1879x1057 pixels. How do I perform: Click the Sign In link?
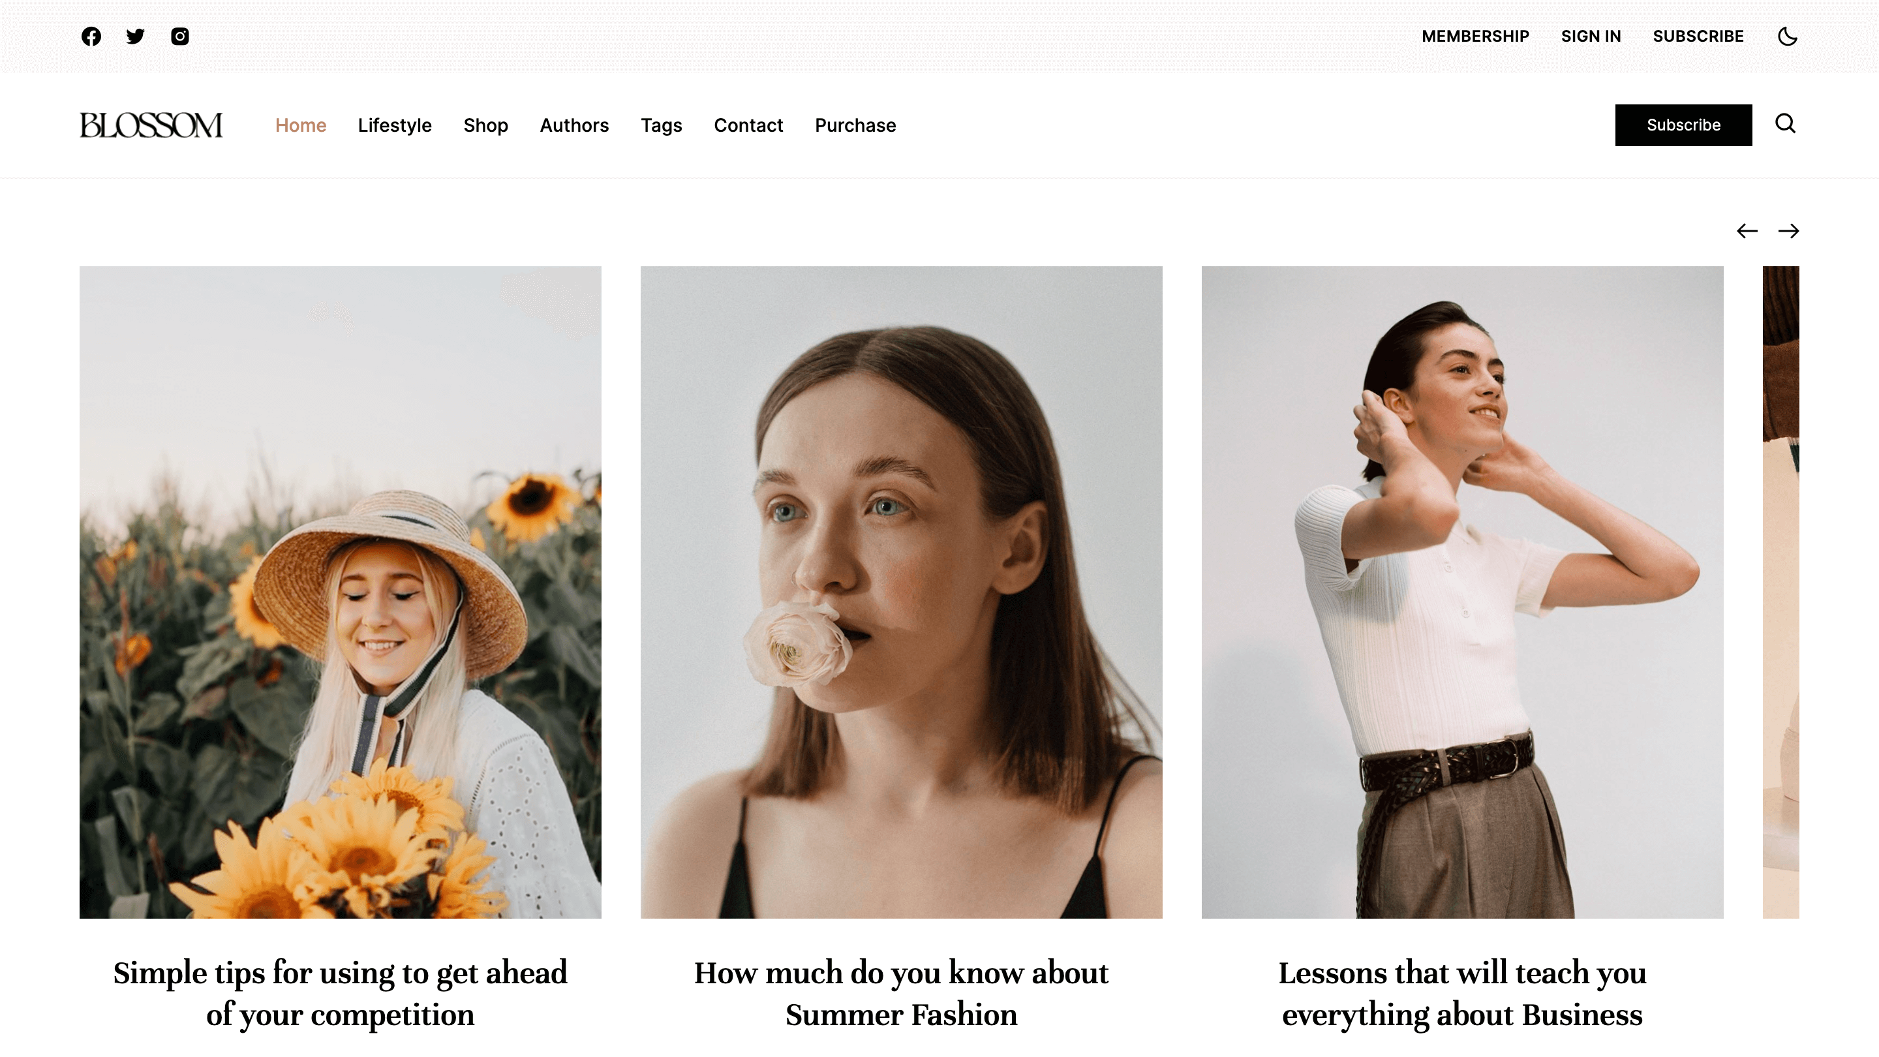coord(1591,37)
